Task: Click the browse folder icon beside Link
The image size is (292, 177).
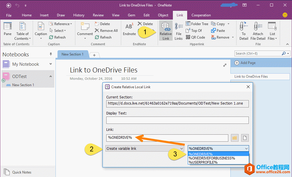Action: (x=235, y=138)
